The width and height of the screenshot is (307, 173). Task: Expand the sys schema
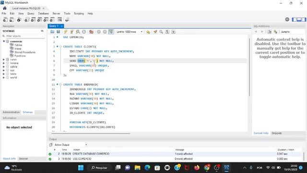tap(4, 70)
